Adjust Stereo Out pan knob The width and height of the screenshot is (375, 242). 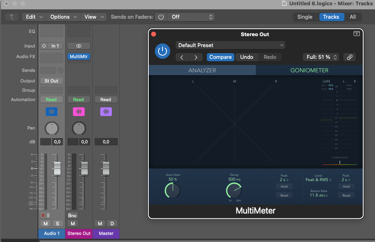(x=79, y=128)
